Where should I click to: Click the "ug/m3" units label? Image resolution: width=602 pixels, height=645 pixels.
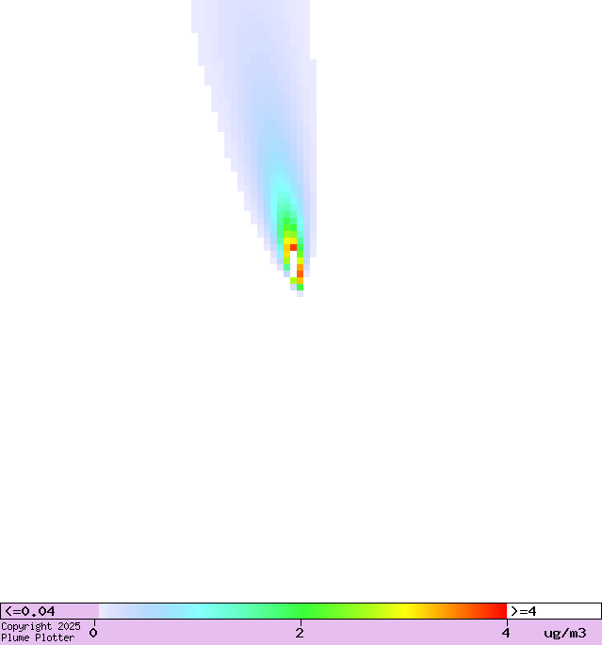coord(564,633)
